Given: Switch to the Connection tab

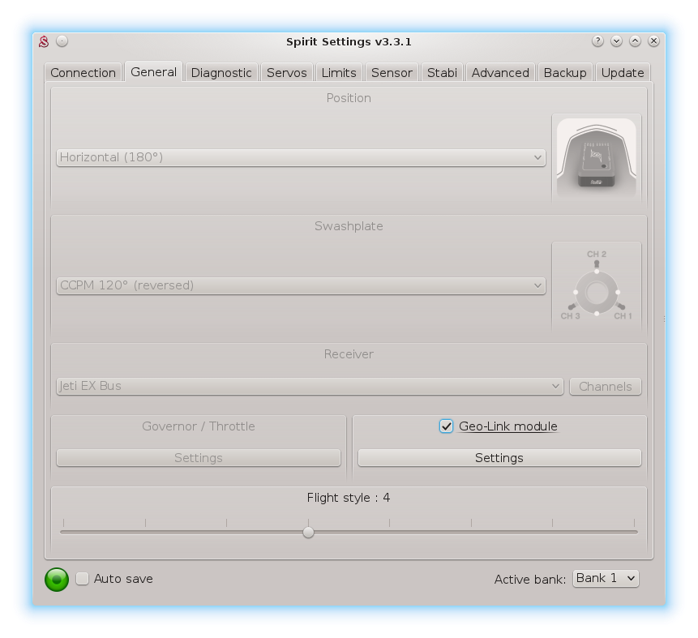Looking at the screenshot, I should point(83,72).
